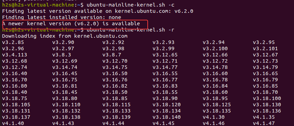Click the v3.18.125 entry

pyautogui.click(x=217, y=105)
